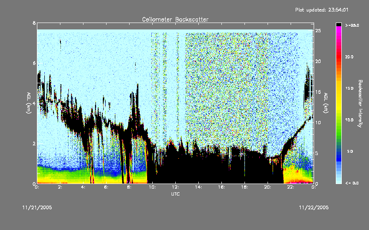Click the "20" tick on the kft axis

318,61
